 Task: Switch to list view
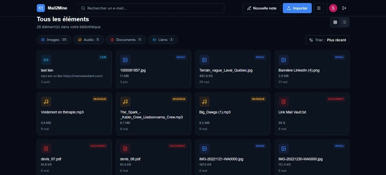(x=345, y=22)
